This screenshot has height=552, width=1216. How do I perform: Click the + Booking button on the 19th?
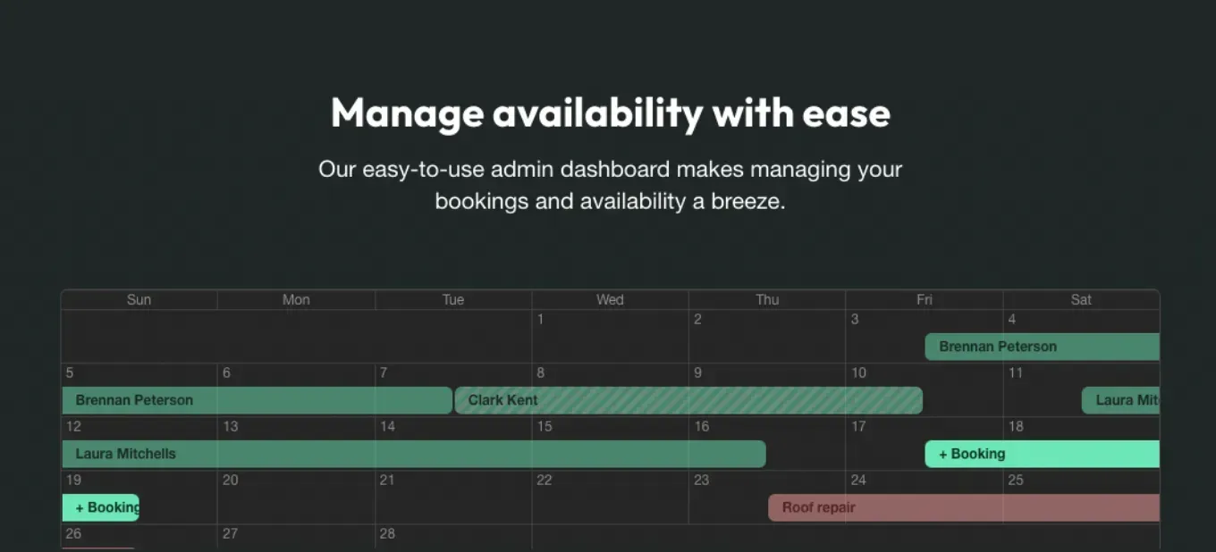pos(100,507)
